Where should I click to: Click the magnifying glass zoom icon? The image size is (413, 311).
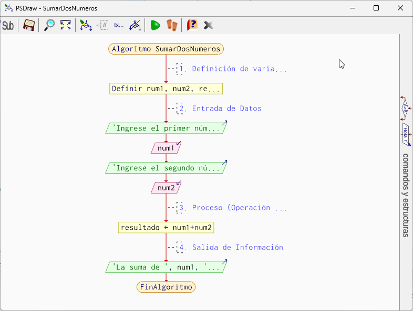pos(49,25)
